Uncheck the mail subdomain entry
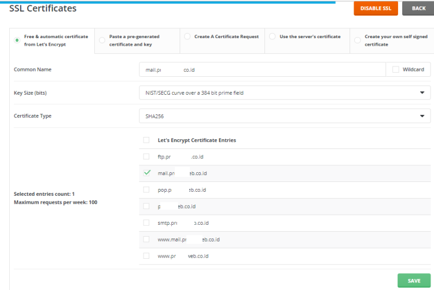The image size is (434, 290). (147, 173)
